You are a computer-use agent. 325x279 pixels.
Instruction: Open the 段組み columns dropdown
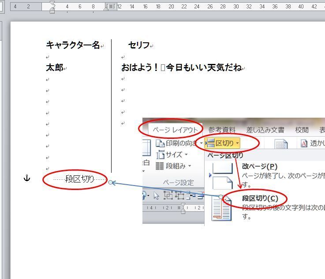[173, 166]
